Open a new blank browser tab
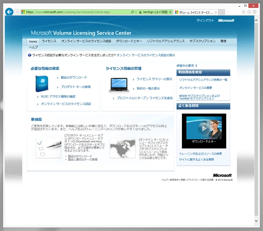 click(221, 12)
